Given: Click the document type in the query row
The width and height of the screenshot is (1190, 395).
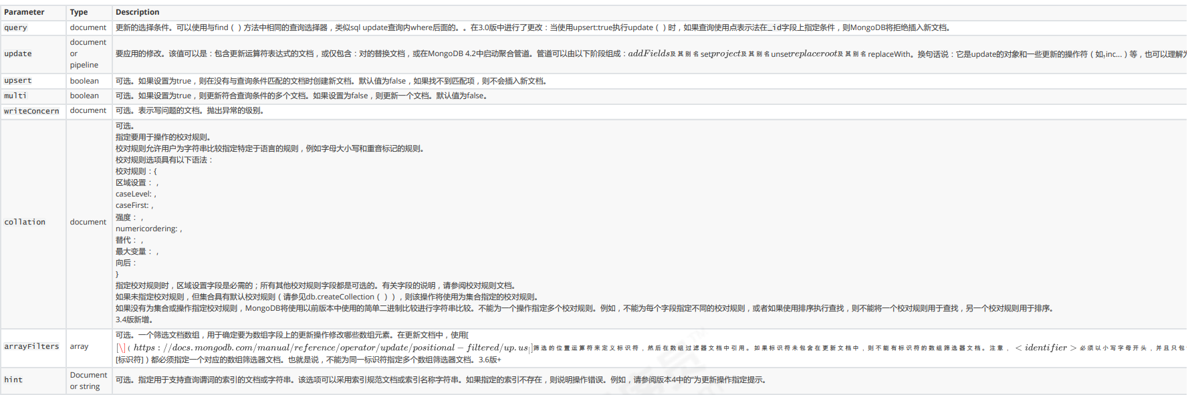Looking at the screenshot, I should [x=88, y=27].
